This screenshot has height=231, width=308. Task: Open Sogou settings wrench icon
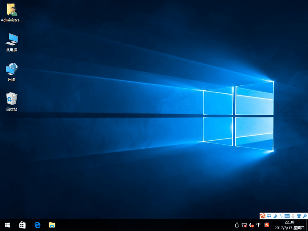(305, 216)
